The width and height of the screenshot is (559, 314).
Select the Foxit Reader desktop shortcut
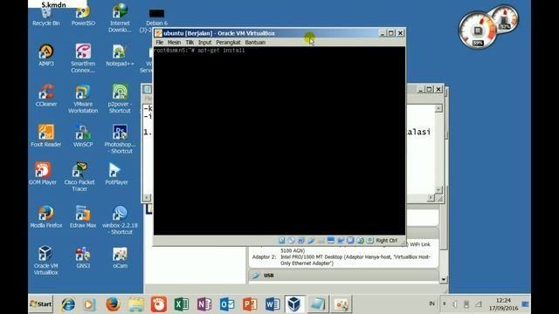coord(46,136)
